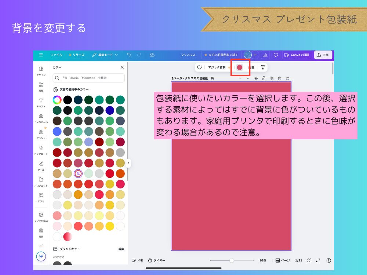
Task: Click the まず14日間無料で試す trial button
Action: tap(221, 55)
